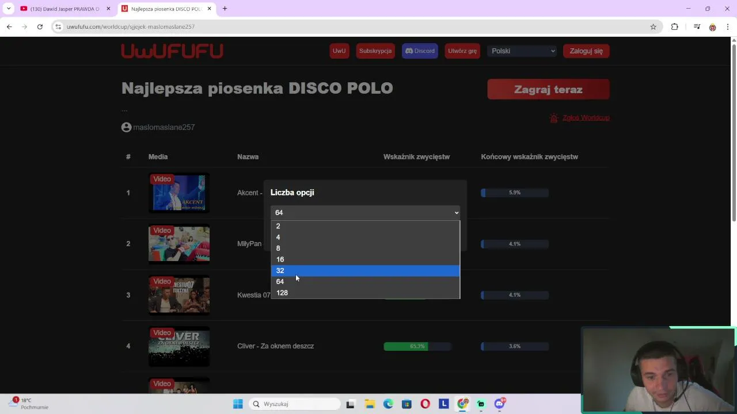
Task: Click the Zaloguj się button
Action: click(586, 51)
